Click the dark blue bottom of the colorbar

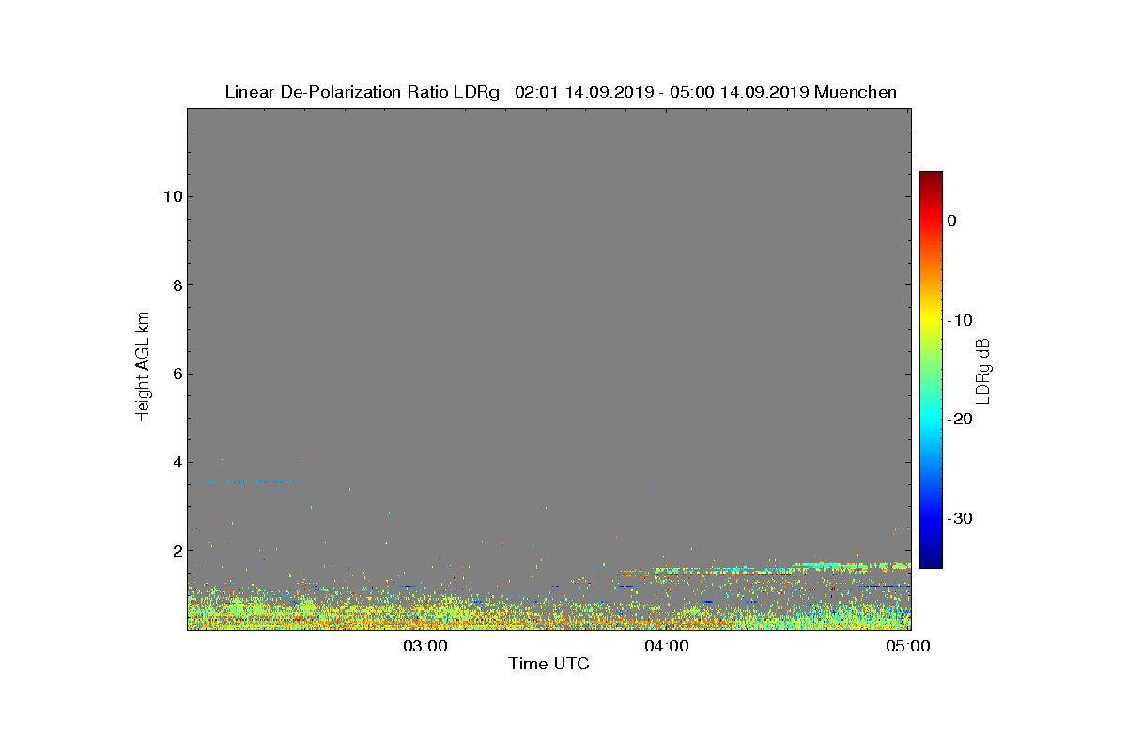coord(931,561)
